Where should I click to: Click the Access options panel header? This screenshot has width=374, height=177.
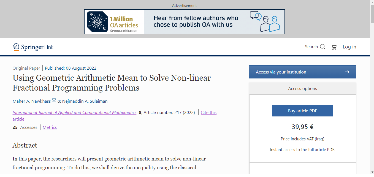pos(302,89)
